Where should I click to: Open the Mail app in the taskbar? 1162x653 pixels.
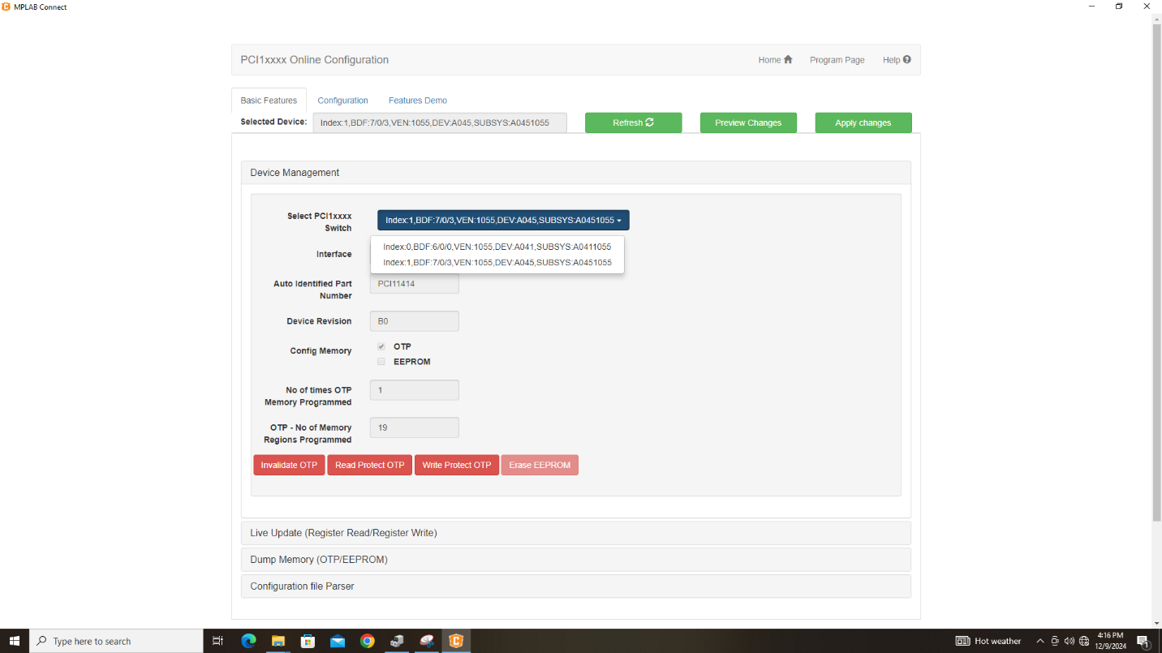click(338, 641)
